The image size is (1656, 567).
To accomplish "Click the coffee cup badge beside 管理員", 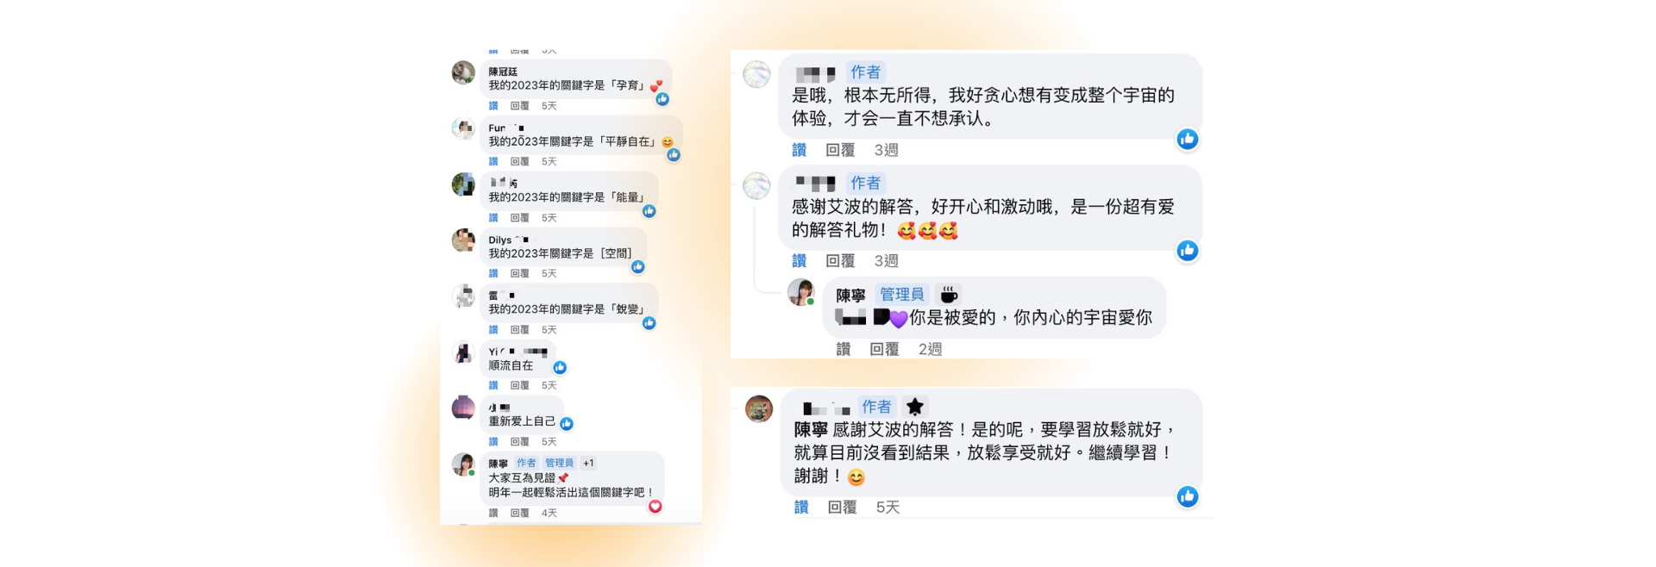I will pyautogui.click(x=949, y=295).
